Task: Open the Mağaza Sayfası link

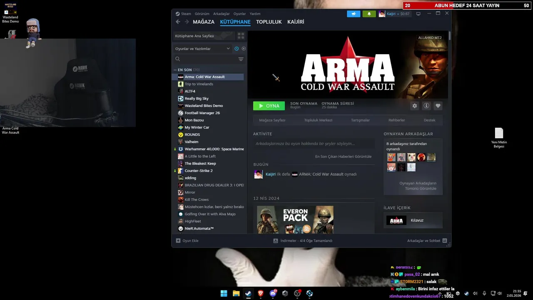Action: click(x=272, y=120)
